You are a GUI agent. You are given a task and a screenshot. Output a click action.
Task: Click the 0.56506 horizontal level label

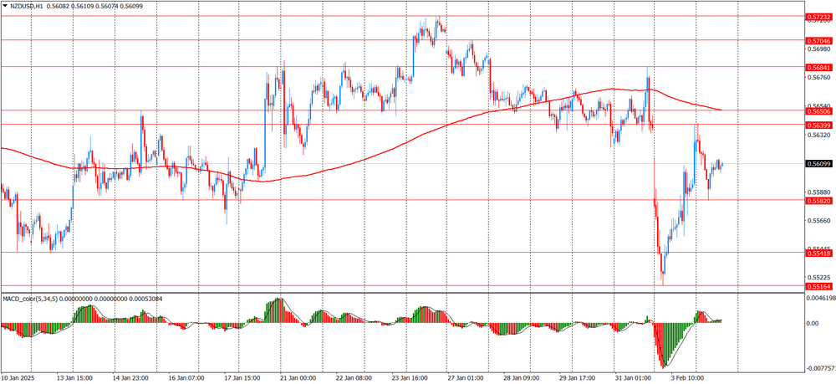tap(818, 110)
